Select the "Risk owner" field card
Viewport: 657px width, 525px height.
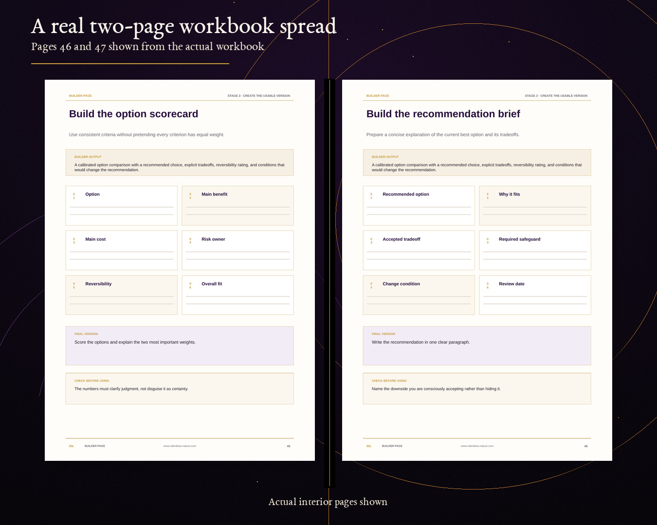[x=237, y=250]
